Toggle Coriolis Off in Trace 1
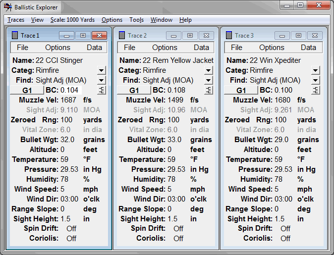334x255 pixels. [x=71, y=238]
